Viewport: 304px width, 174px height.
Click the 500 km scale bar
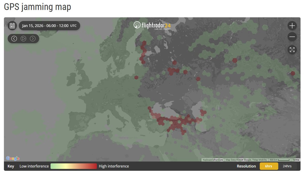(279, 160)
